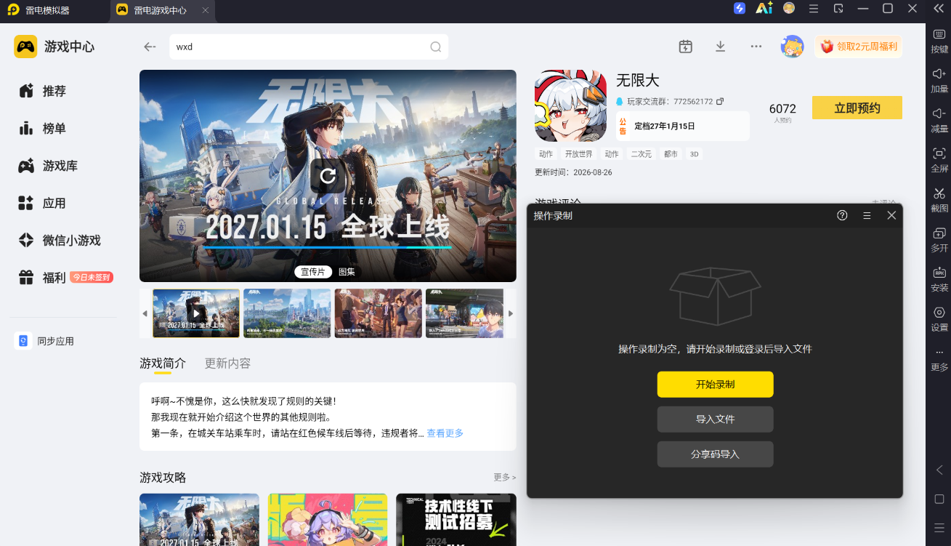Click the help question mark in 操作录制 panel
951x546 pixels.
pos(842,215)
